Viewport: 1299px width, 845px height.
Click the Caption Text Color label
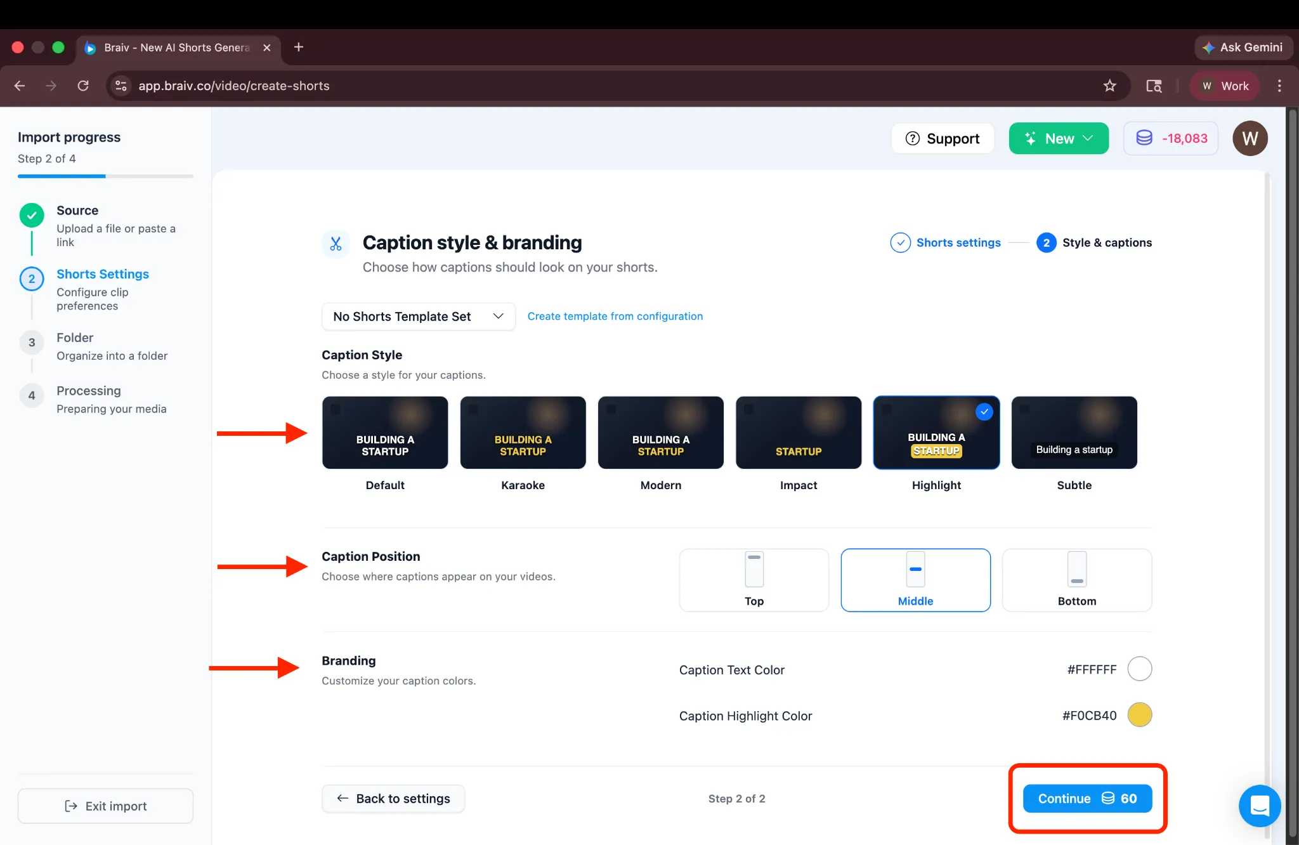tap(731, 670)
